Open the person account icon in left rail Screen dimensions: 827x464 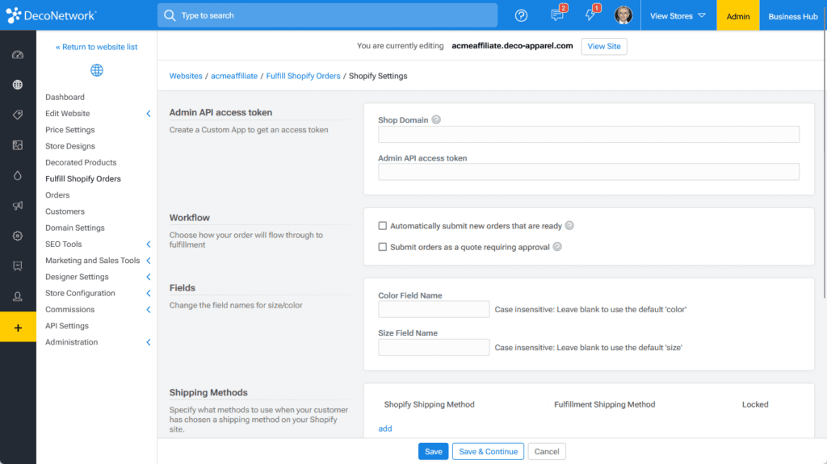tap(18, 296)
